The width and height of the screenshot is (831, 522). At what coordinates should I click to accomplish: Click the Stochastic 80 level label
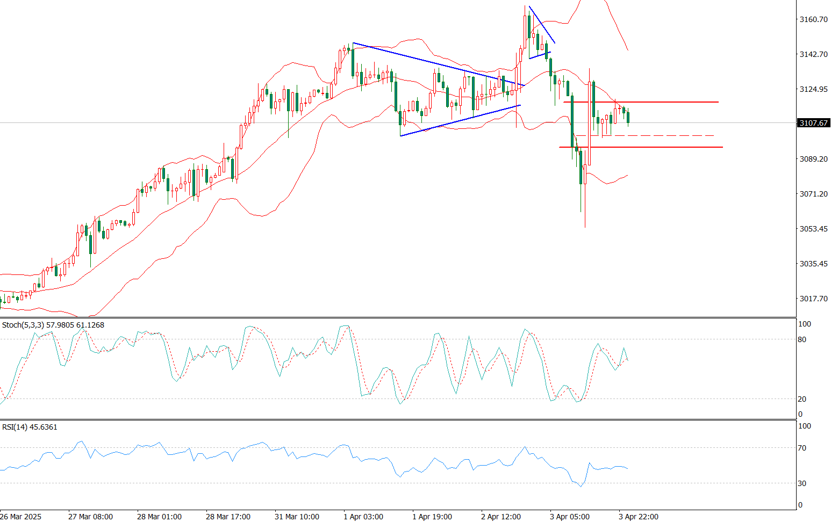[x=802, y=339]
